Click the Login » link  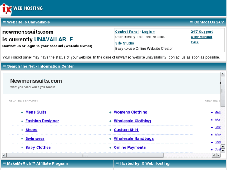148,32
